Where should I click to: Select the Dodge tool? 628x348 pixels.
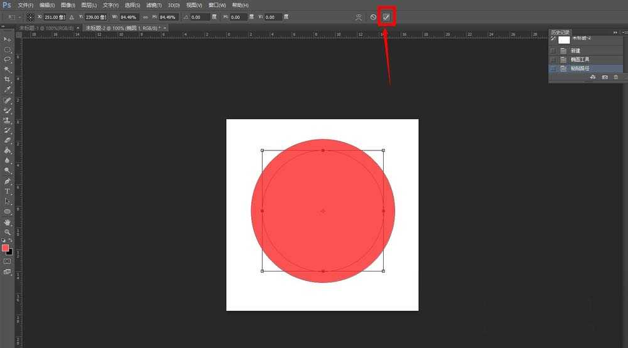pos(7,171)
